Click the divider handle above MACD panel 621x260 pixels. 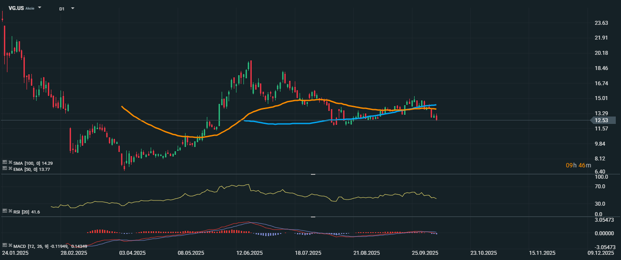313,217
